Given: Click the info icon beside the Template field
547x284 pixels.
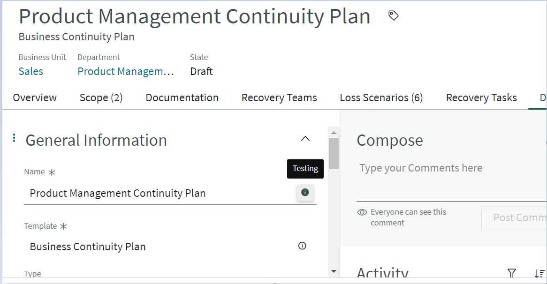Looking at the screenshot, I should [303, 246].
